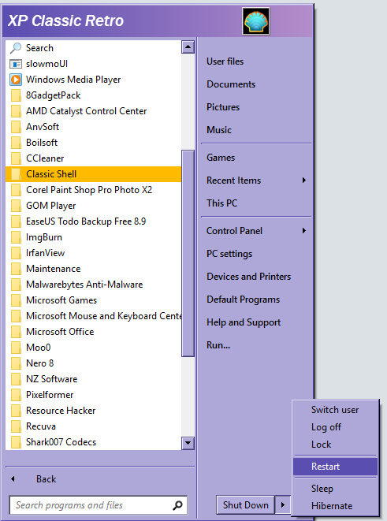387x521 pixels.
Task: Click the programs list scroll down arrow
Action: (188, 443)
